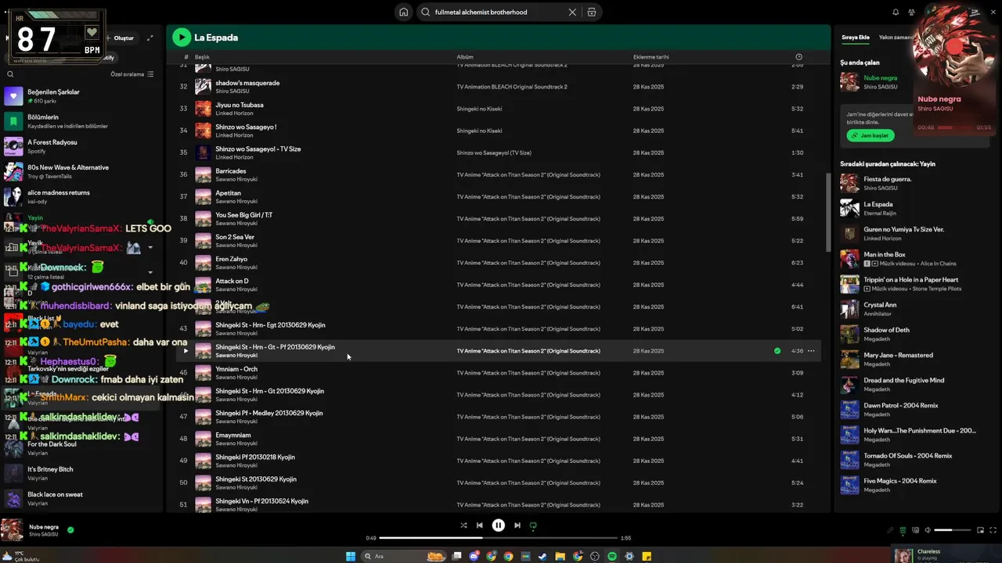Toggle the repeat button in the player

point(533,525)
